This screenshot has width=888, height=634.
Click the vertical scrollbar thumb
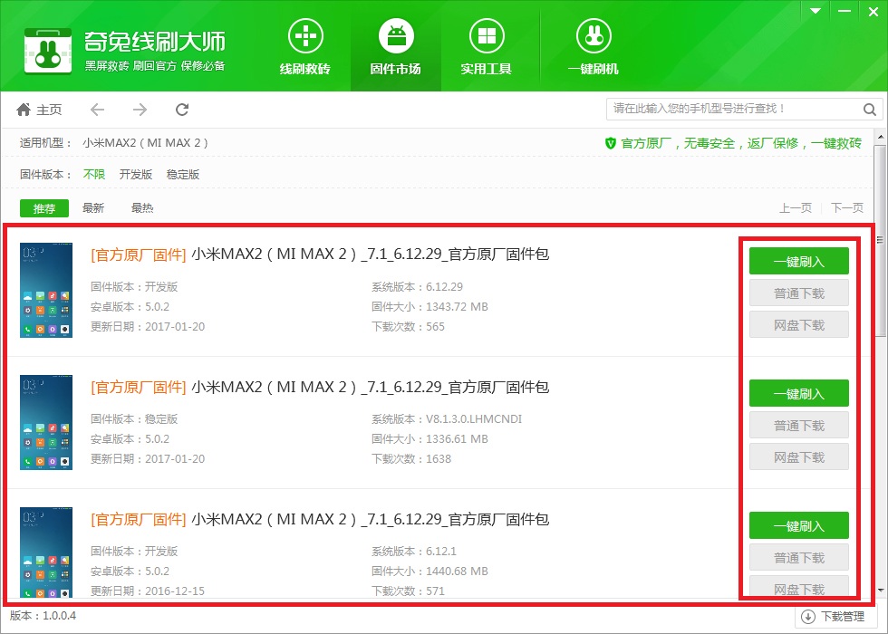[x=881, y=239]
